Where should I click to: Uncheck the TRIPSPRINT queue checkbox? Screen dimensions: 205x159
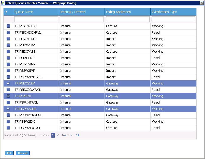point(8,96)
